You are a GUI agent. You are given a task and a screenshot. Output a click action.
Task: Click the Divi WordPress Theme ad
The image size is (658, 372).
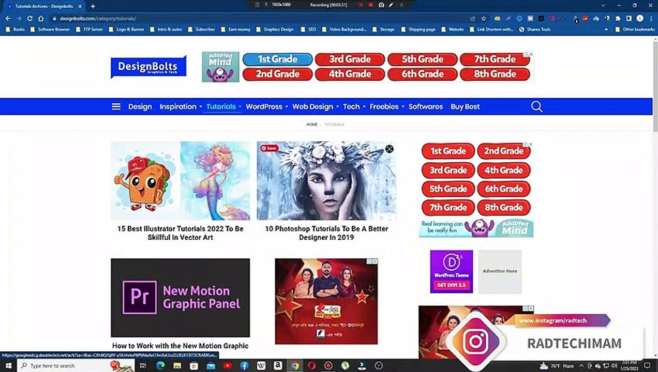pyautogui.click(x=451, y=271)
